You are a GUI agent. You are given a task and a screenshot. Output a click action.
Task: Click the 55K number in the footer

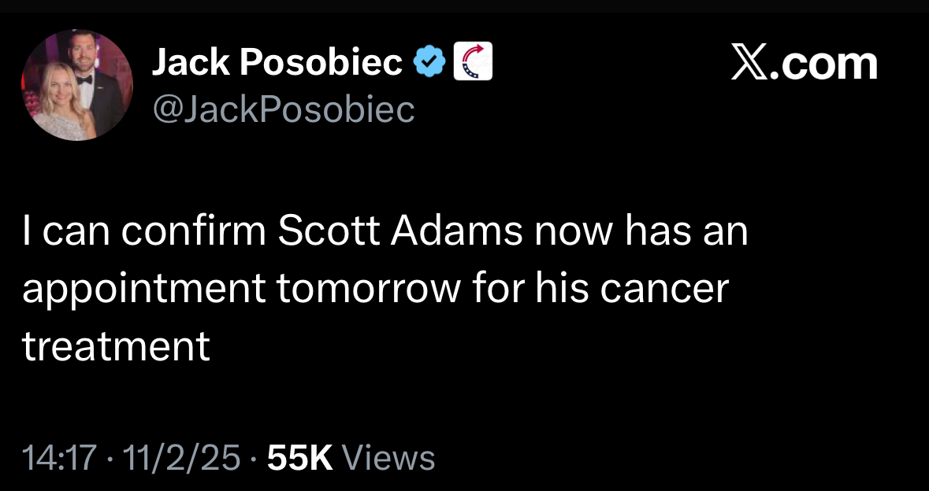pos(300,458)
